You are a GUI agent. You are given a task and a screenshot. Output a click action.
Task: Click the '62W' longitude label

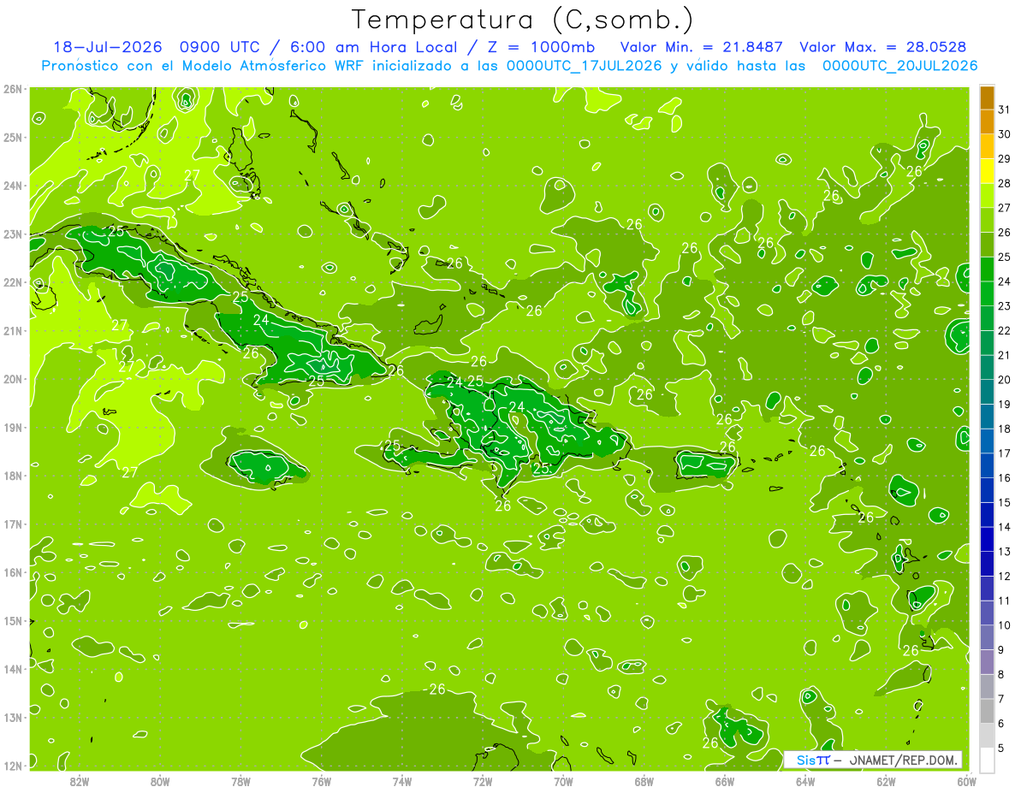887,781
